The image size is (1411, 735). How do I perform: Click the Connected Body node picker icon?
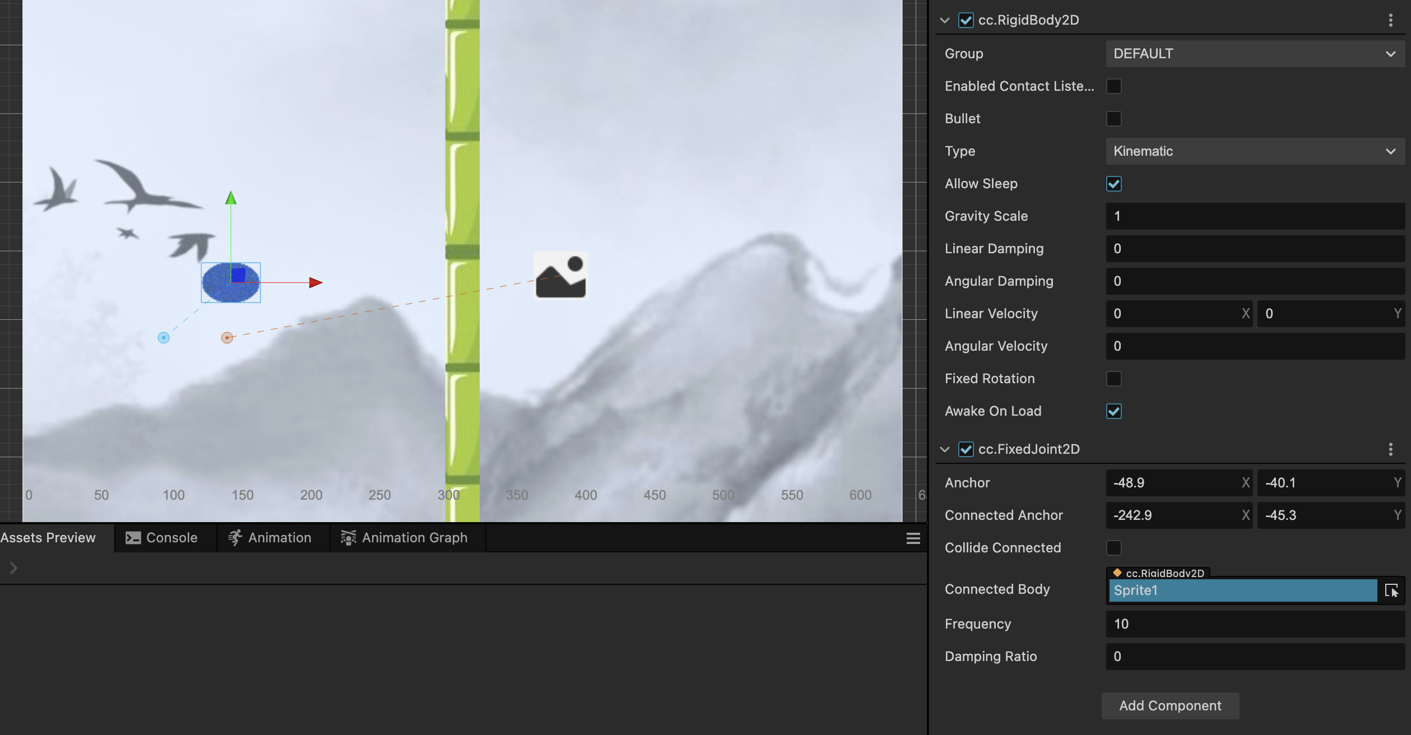click(x=1391, y=590)
